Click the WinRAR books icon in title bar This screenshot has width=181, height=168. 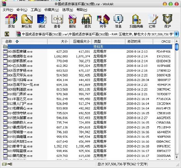tap(4, 4)
